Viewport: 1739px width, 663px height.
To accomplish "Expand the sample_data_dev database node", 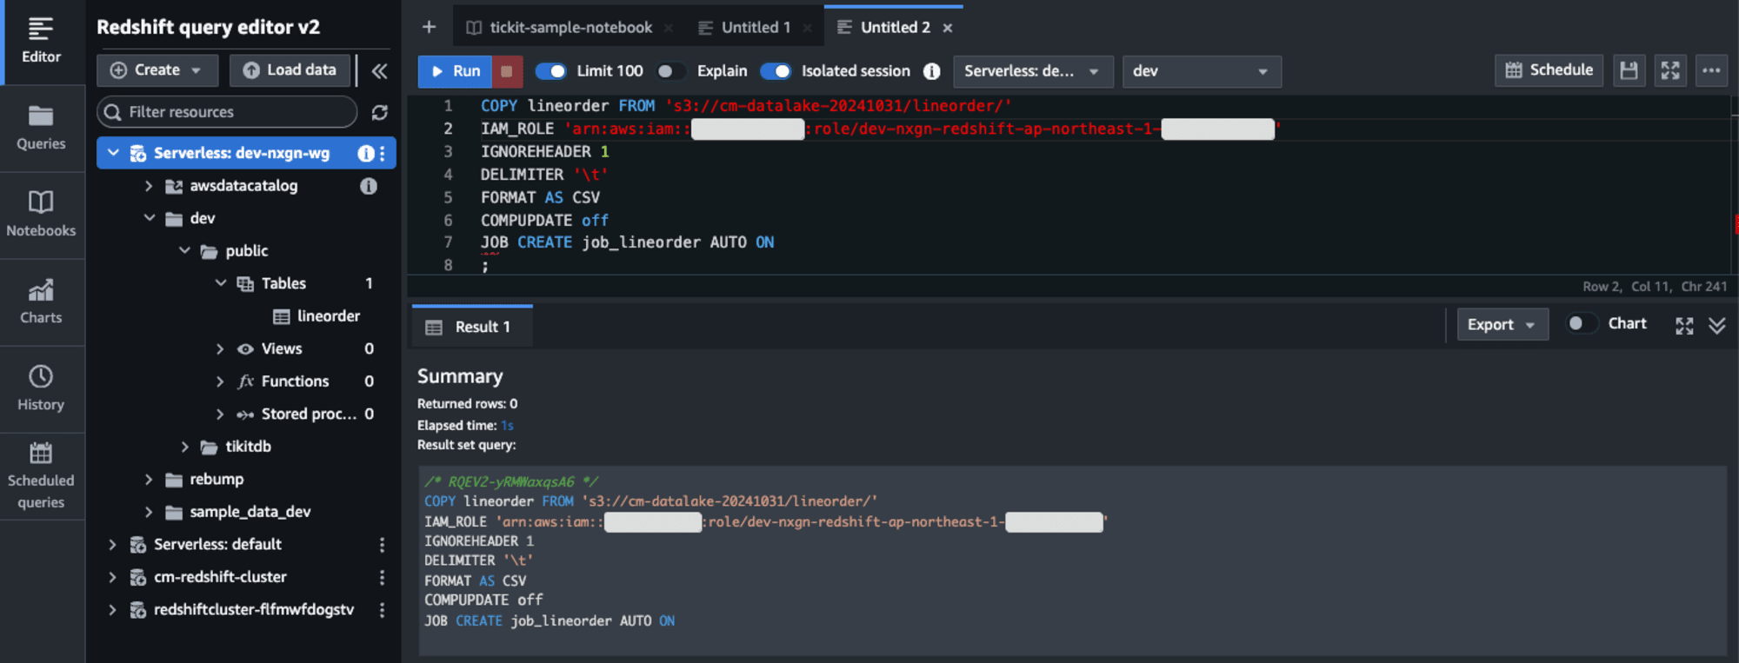I will tap(149, 512).
